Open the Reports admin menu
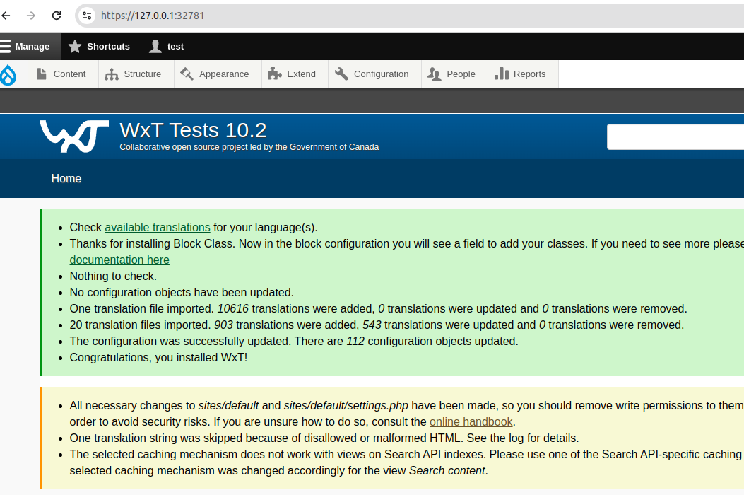Screen dimensions: 744x495 tap(523, 74)
